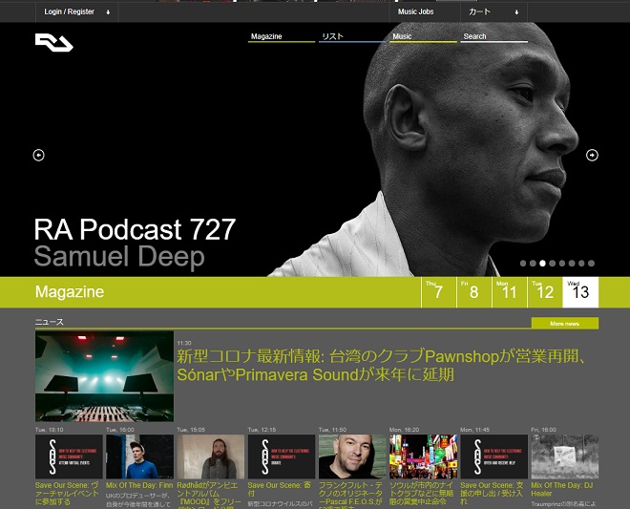
Task: Select the Mon 11 date tab
Action: pos(508,292)
